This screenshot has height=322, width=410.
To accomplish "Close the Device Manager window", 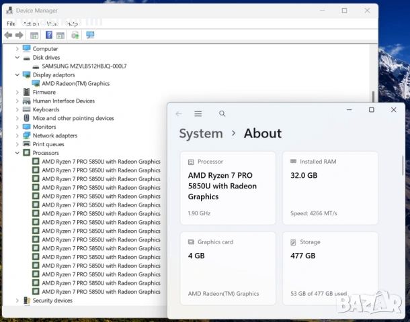I will (x=367, y=11).
